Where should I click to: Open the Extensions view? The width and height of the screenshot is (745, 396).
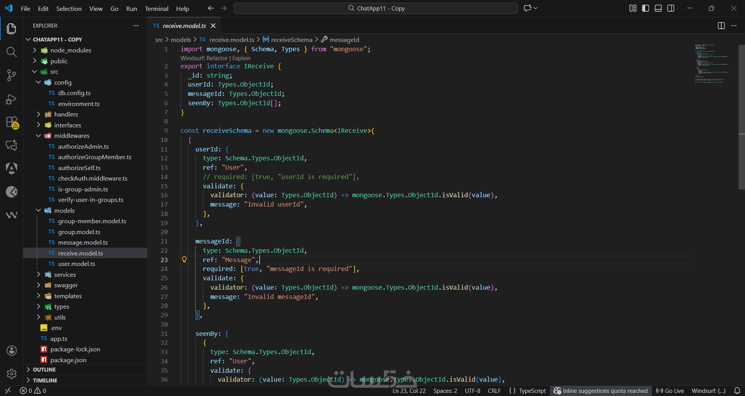click(12, 122)
